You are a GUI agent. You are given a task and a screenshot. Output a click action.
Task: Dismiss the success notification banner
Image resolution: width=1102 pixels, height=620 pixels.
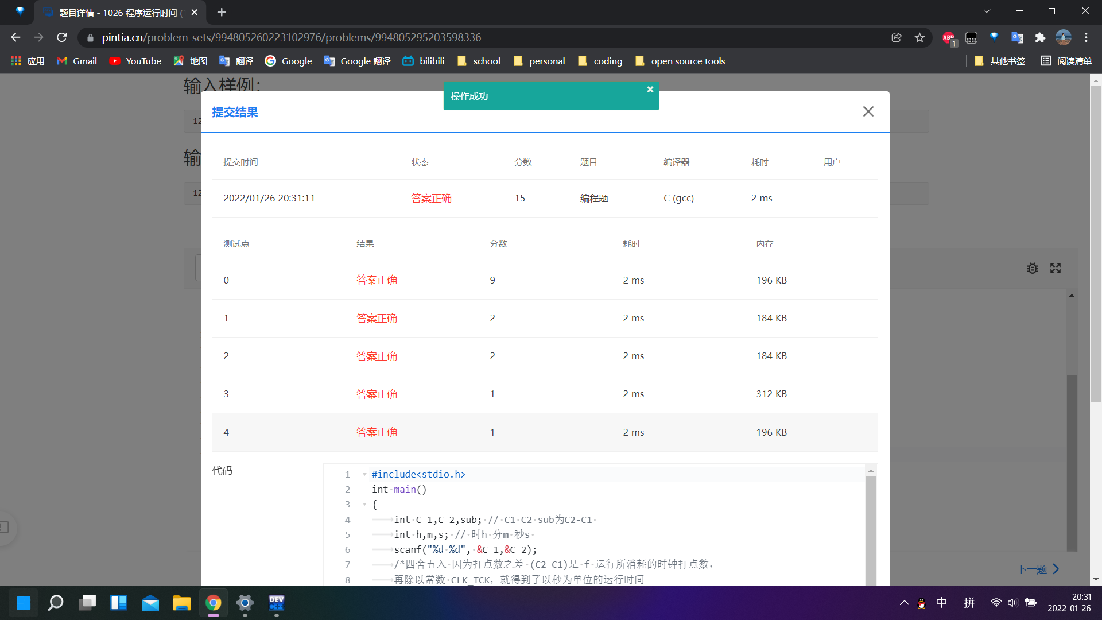tap(650, 89)
